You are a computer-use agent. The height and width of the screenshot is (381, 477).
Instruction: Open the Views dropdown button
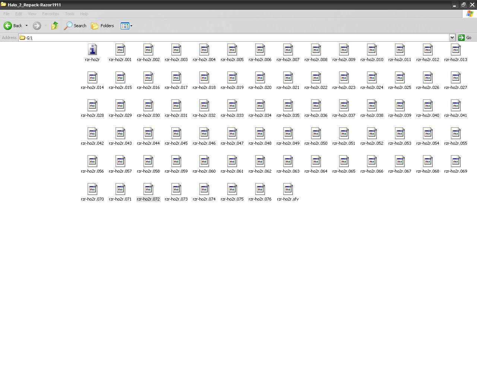[127, 26]
